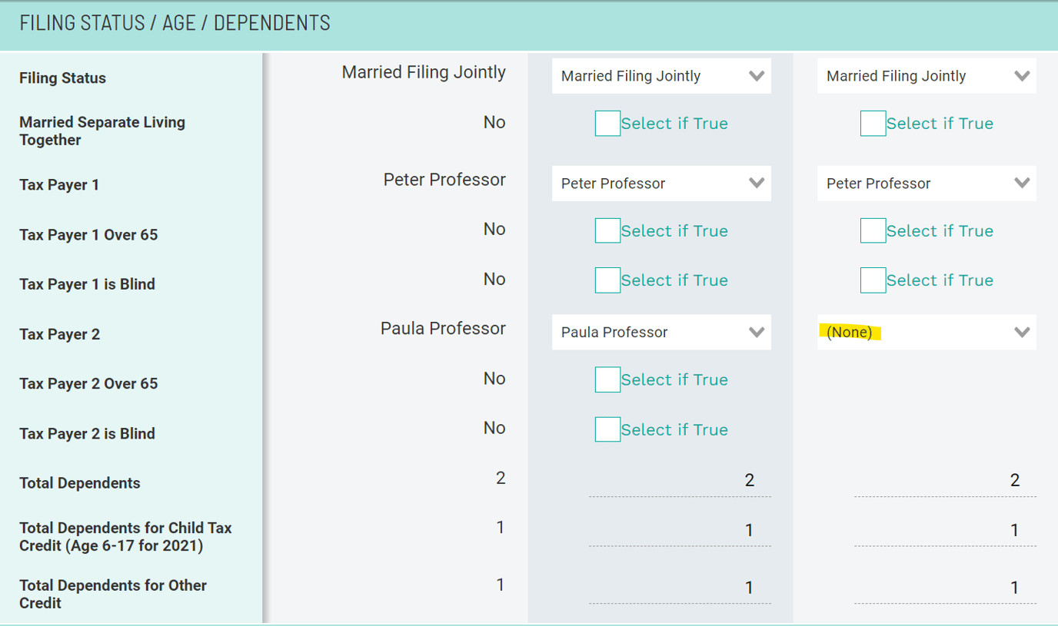The width and height of the screenshot is (1058, 626).
Task: Expand the Peter Professor taxpayer dropdown
Action: point(660,183)
